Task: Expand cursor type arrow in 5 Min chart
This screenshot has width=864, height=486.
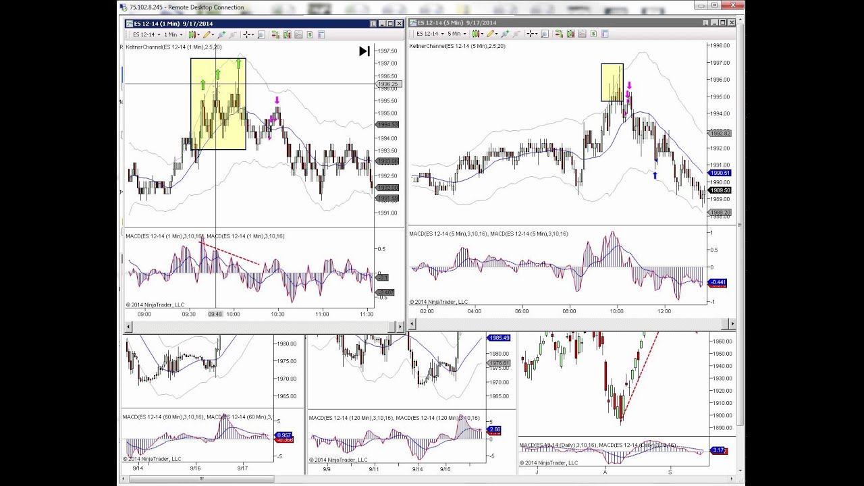Action: click(537, 34)
